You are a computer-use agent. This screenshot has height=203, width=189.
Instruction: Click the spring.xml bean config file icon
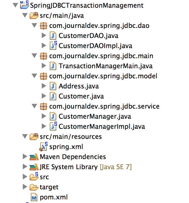(44, 147)
